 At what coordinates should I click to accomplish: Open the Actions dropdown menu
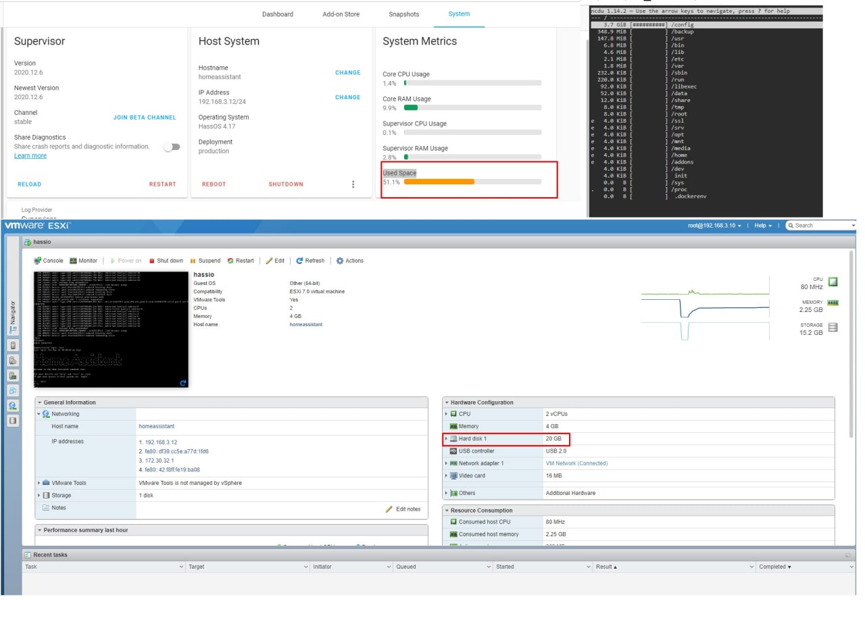point(350,261)
